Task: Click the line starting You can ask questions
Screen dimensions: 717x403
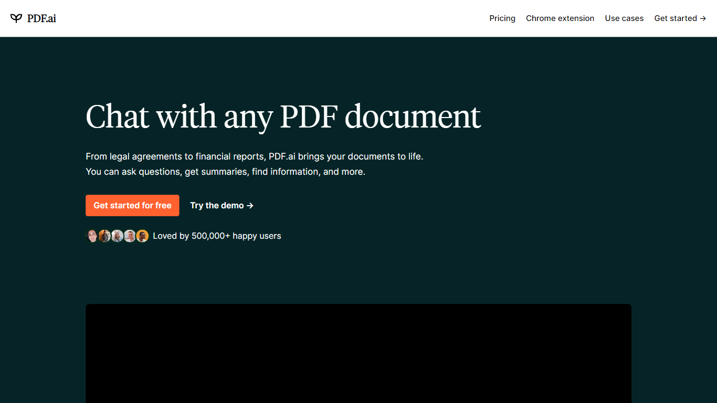Action: (x=225, y=172)
